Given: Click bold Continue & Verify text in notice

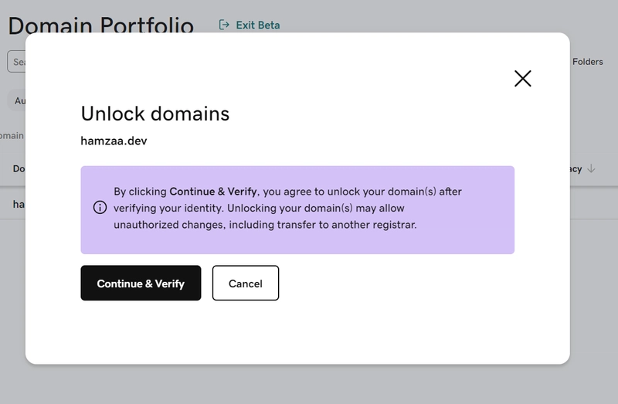Looking at the screenshot, I should click(213, 192).
